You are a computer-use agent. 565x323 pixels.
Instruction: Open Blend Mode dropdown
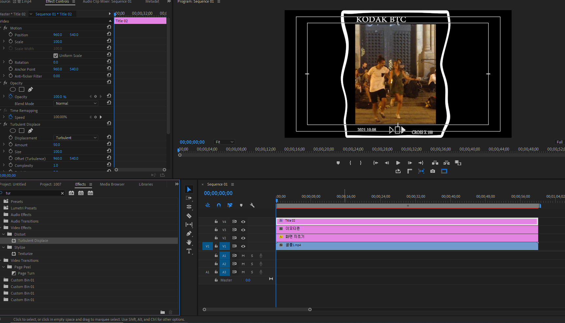76,103
